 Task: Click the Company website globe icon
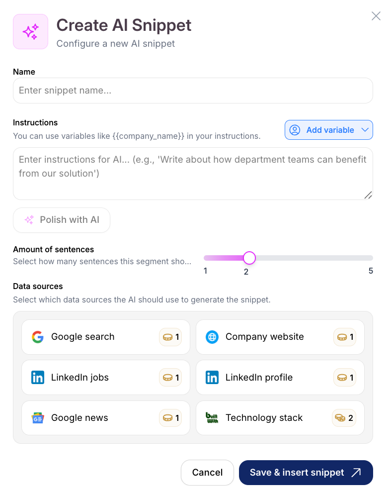pos(212,337)
